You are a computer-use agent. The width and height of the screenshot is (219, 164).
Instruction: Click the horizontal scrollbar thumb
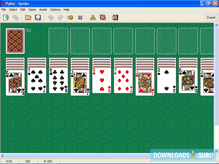[x=103, y=156]
